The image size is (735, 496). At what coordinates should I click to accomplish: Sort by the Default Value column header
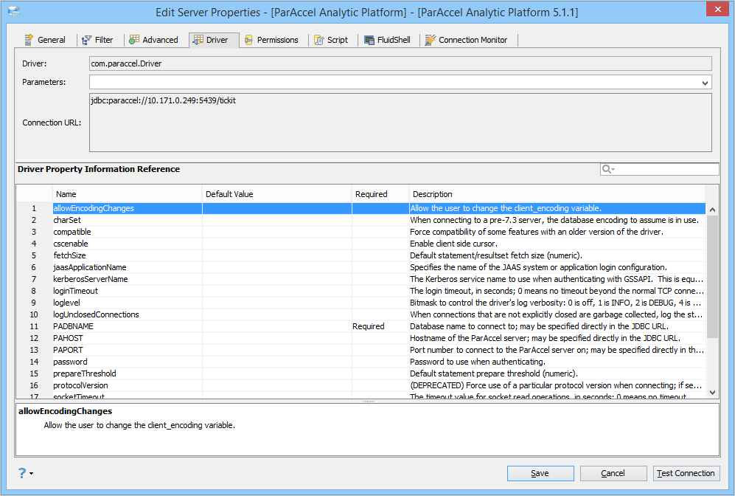277,194
